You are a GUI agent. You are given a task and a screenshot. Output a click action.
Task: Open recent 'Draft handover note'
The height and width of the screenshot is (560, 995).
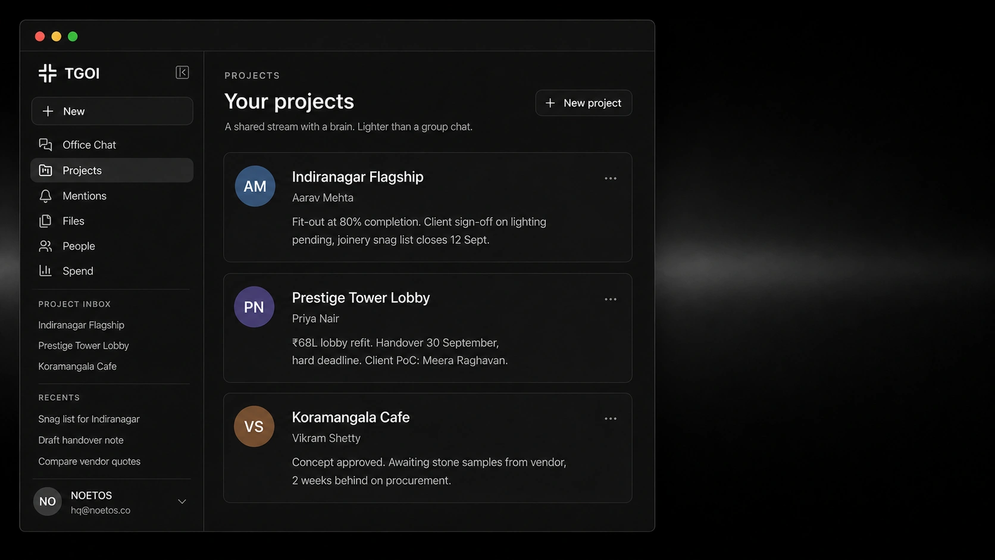81,440
